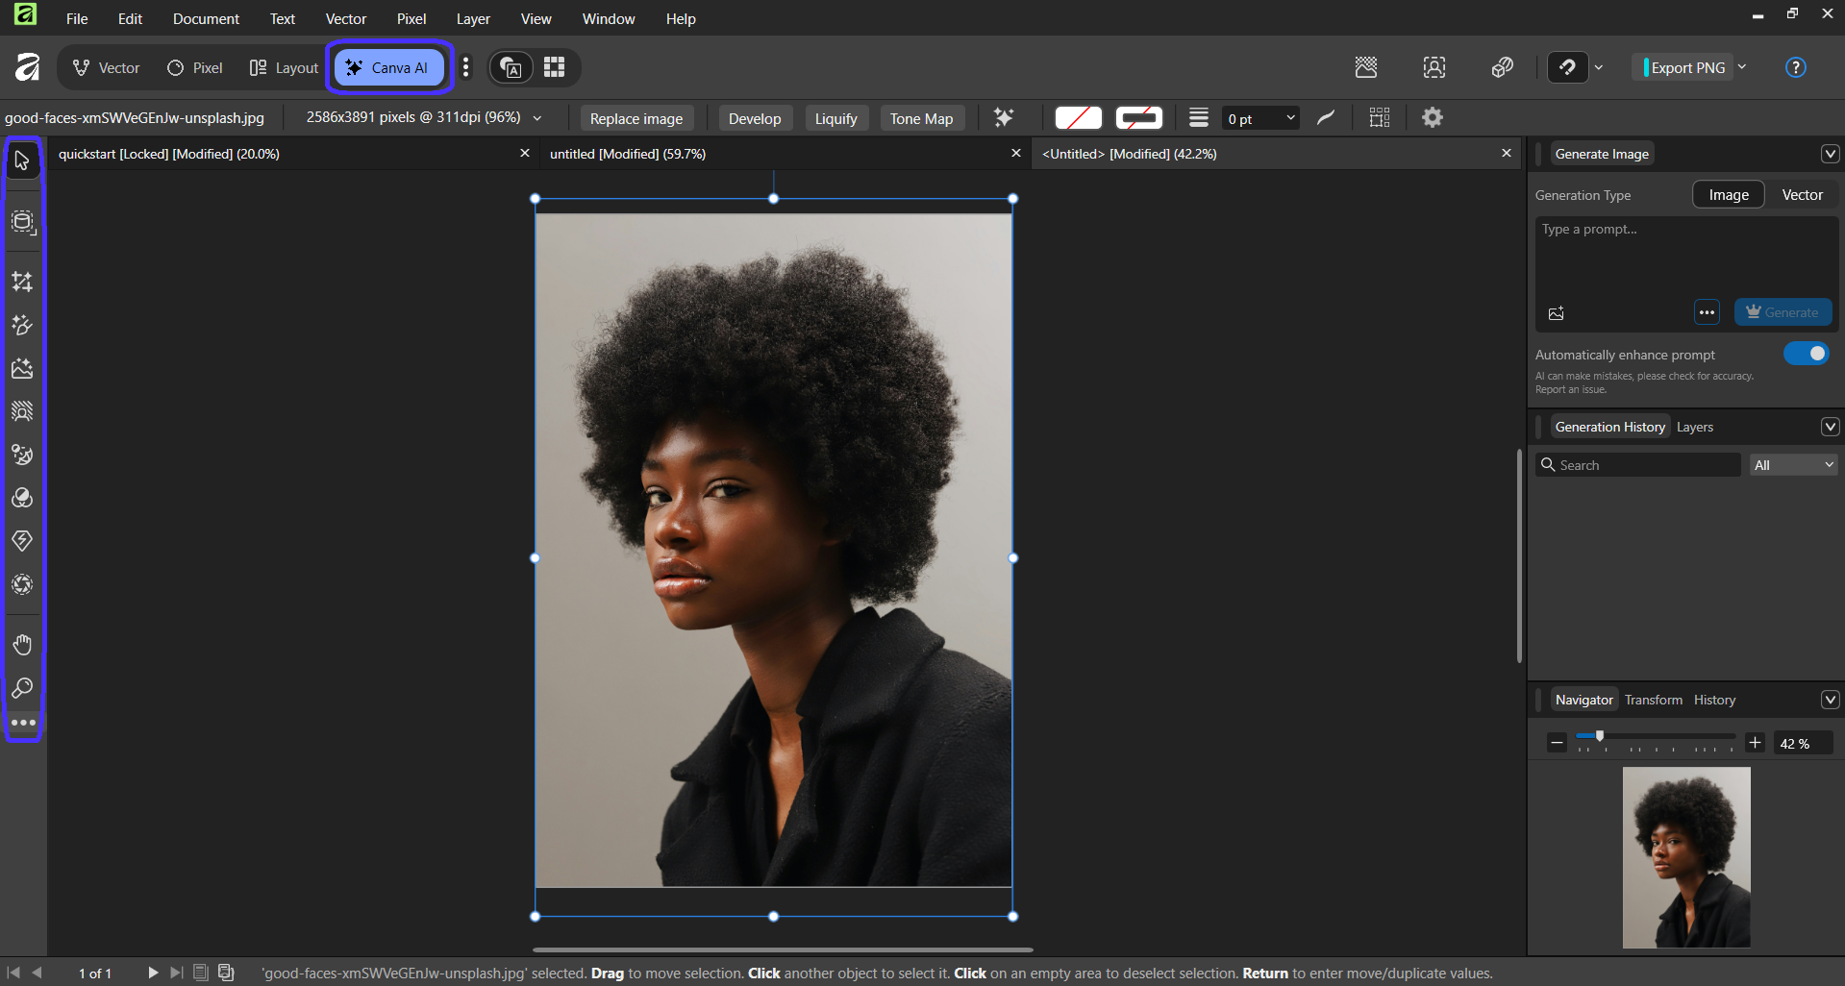
Task: Choose Image generation type
Action: pyautogui.click(x=1728, y=195)
